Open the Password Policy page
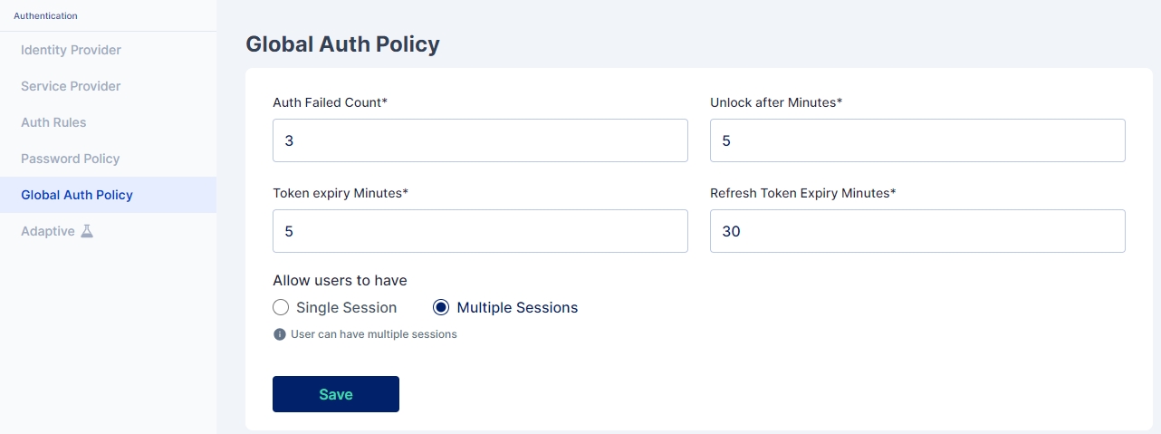1161x434 pixels. (70, 159)
